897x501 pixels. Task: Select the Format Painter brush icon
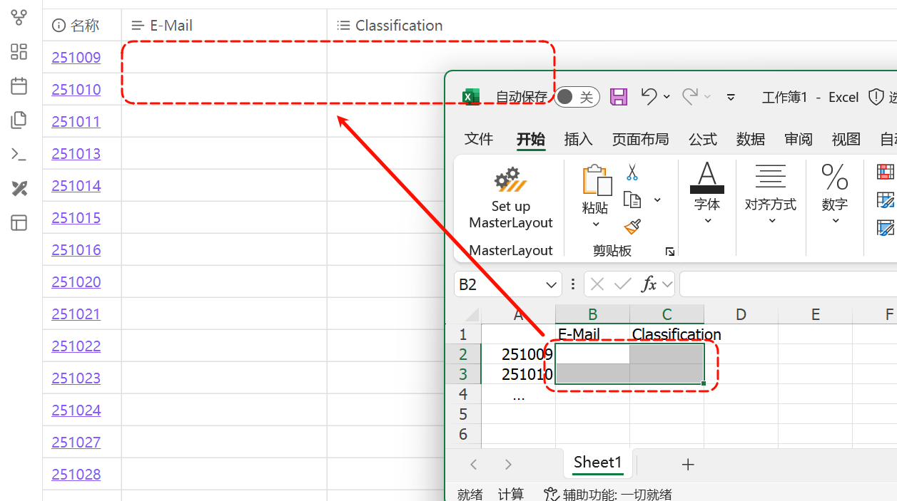click(x=632, y=227)
